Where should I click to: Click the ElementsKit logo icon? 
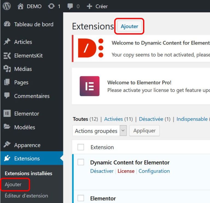(7, 55)
